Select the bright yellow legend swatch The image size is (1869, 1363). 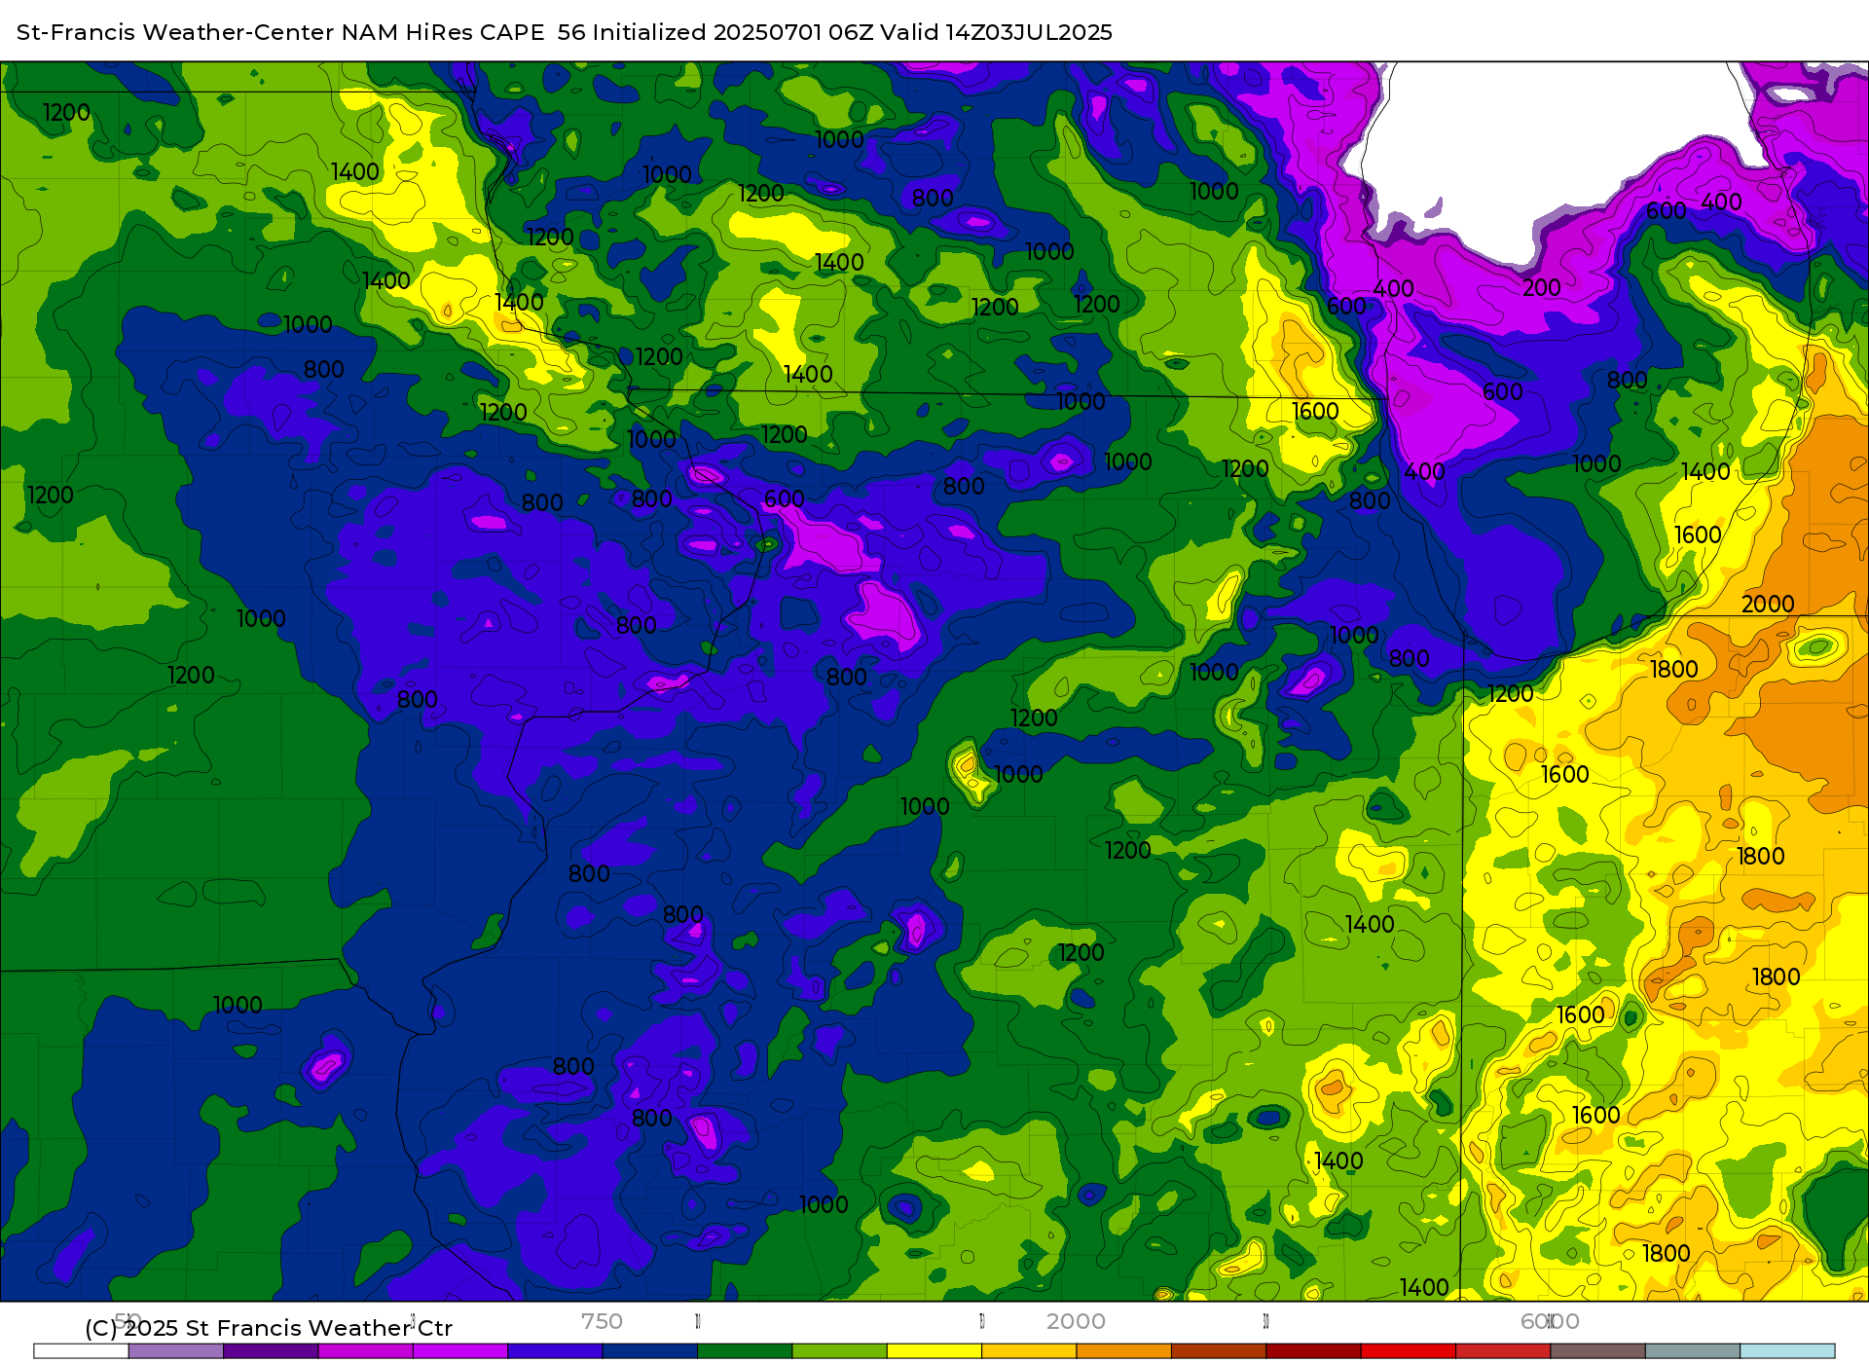coord(934,1351)
